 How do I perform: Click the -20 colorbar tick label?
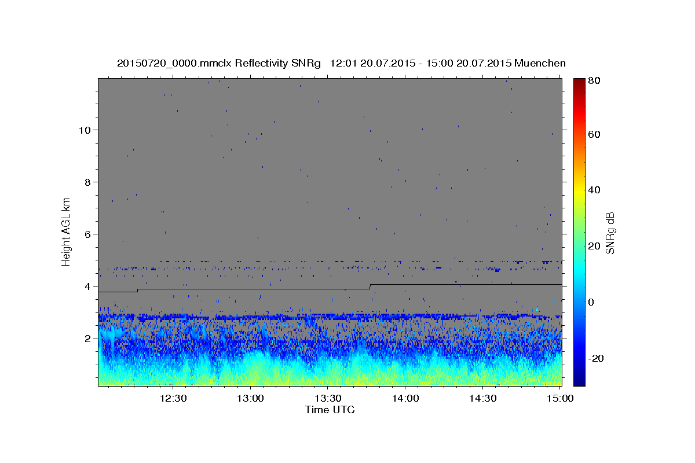click(x=597, y=358)
